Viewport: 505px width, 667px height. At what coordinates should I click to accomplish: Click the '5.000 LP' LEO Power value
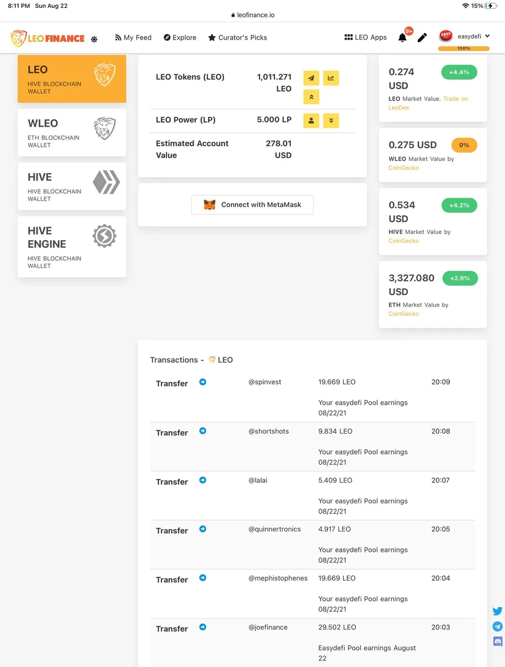coord(274,119)
